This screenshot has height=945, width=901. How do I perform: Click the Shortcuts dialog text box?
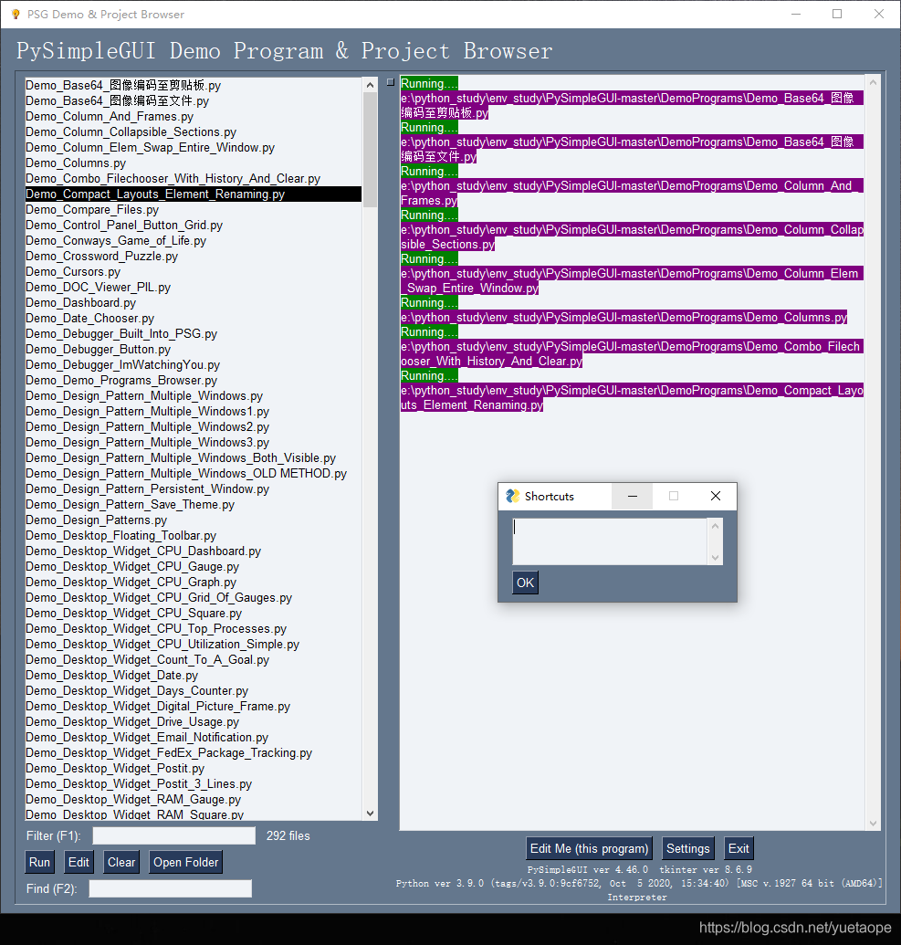click(609, 541)
